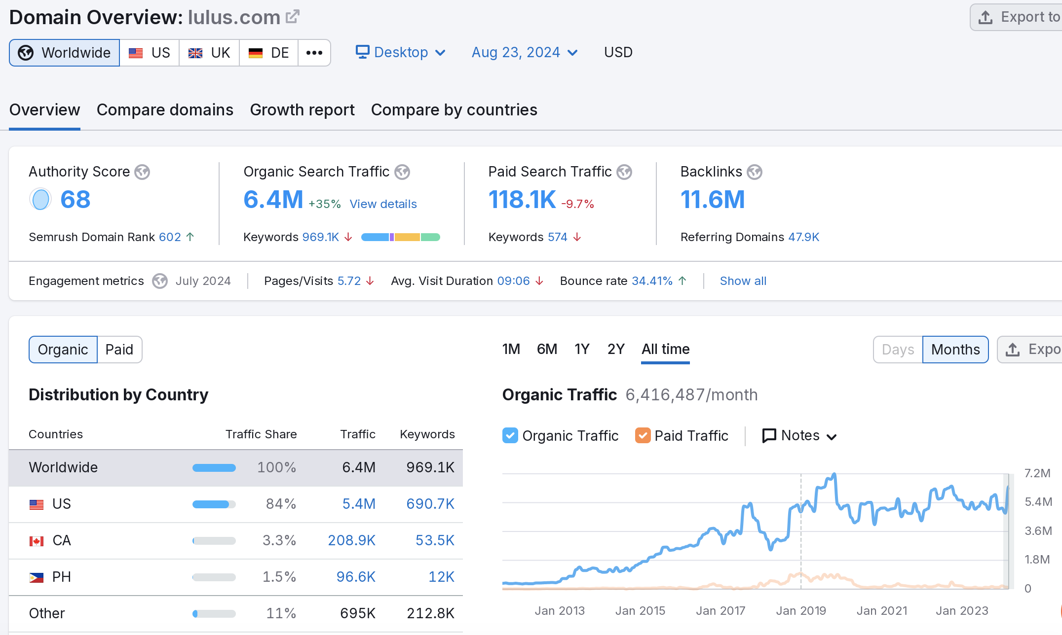Viewport: 1062px width, 635px height.
Task: Click the Authority Score circle indicator
Action: tap(40, 200)
